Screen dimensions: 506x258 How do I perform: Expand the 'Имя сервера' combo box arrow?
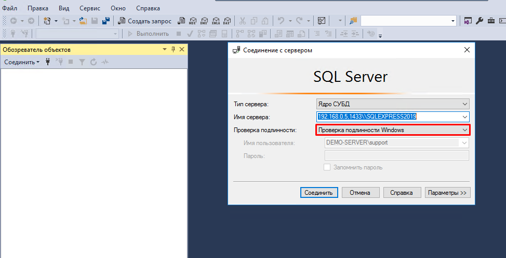pos(464,117)
